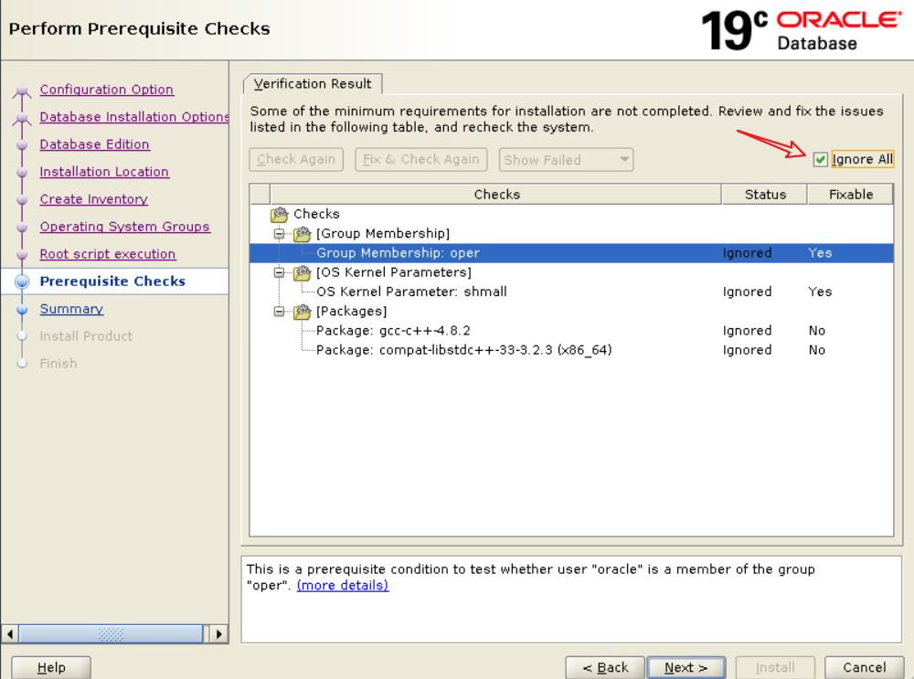Image resolution: width=914 pixels, height=679 pixels.
Task: Click the Yes fixable value for shmall
Action: [820, 292]
